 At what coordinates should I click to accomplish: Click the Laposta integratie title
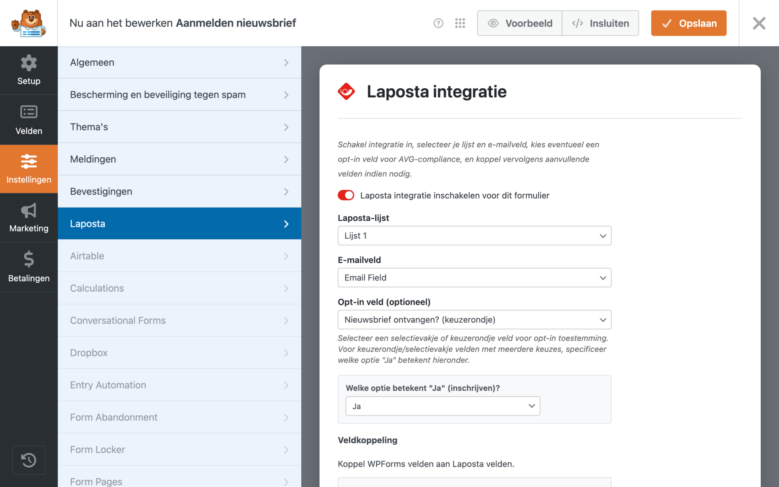(437, 92)
